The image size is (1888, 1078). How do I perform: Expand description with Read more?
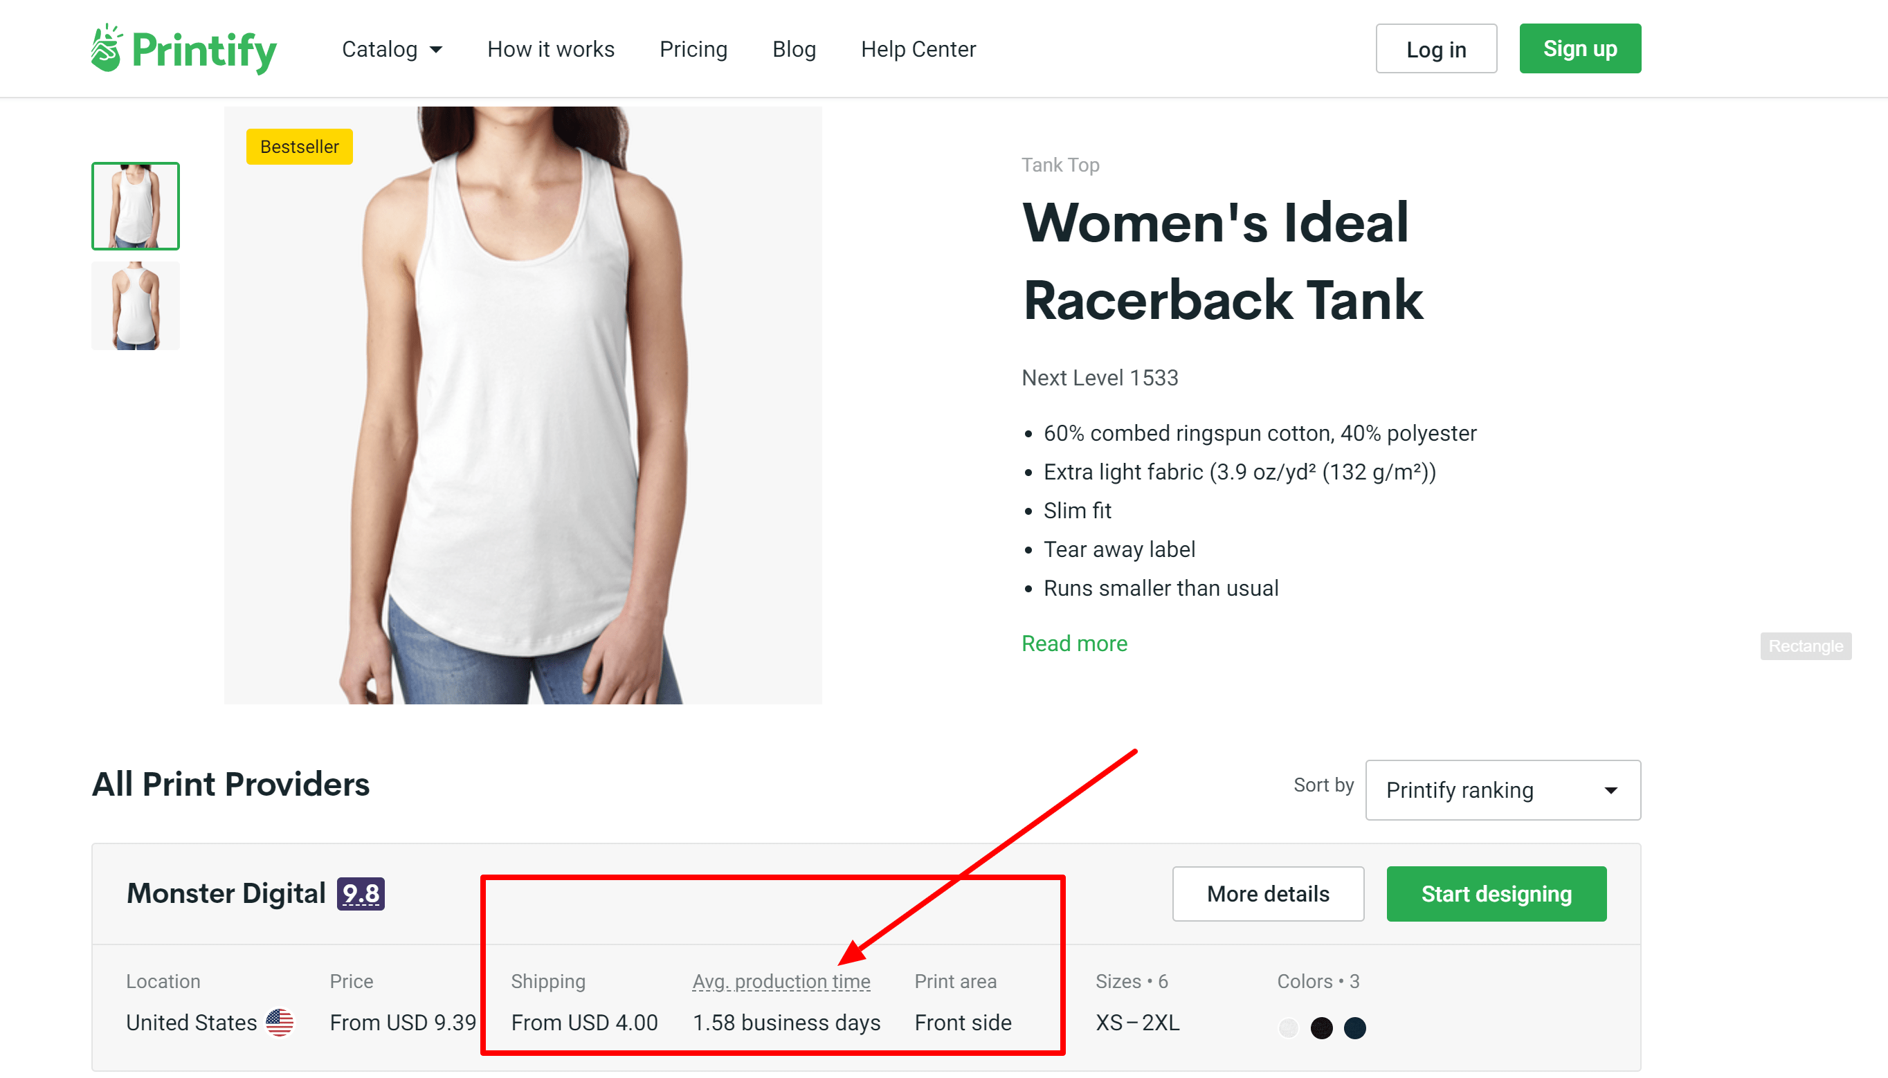pos(1074,643)
